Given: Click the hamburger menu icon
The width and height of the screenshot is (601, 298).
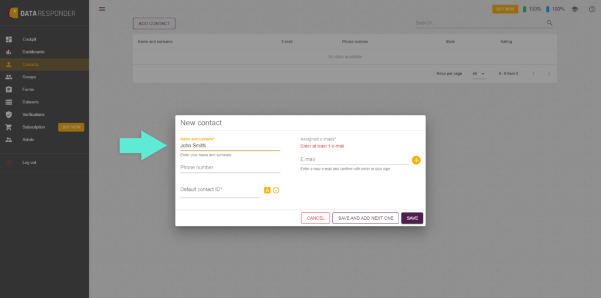Looking at the screenshot, I should coord(102,9).
